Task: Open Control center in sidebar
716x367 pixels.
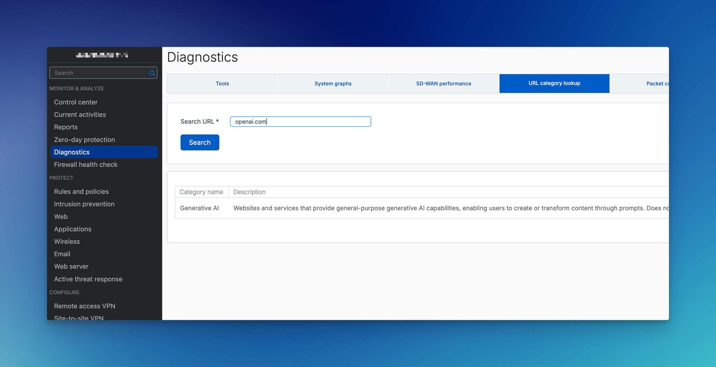Action: [76, 102]
